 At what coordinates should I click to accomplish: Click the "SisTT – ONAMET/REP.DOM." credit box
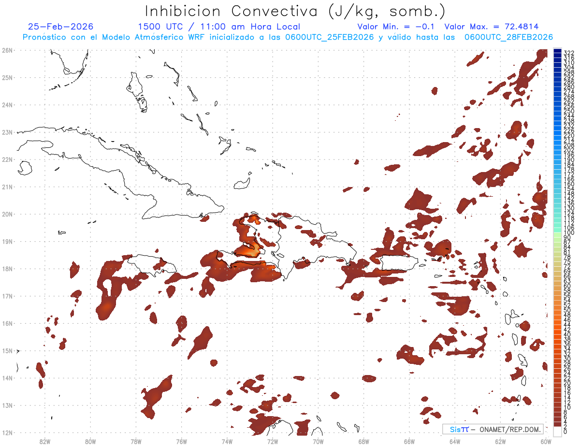(493, 429)
